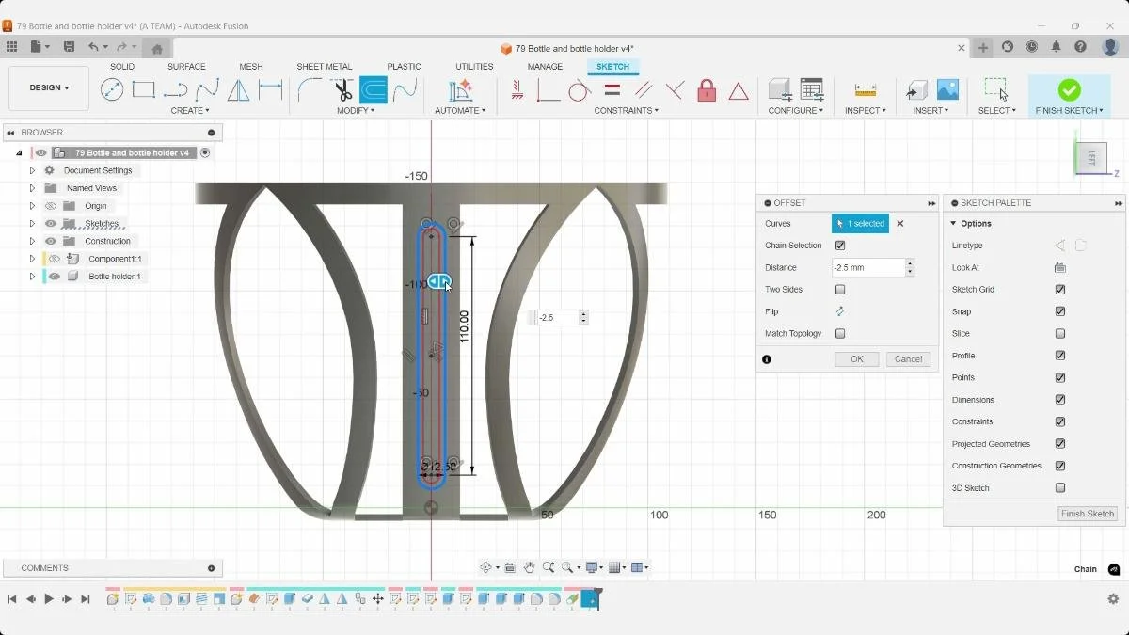Select the Rectangle sketch tool
This screenshot has width=1129, height=635.
144,90
